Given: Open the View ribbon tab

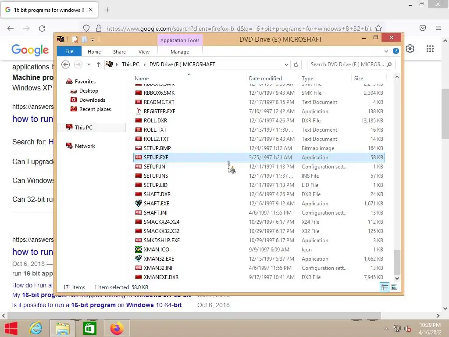Looking at the screenshot, I should 144,52.
